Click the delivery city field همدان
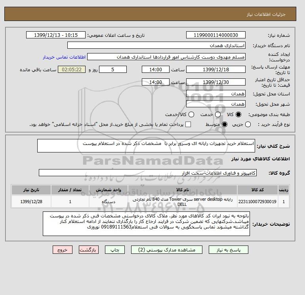Viewport: 305px width, 295px height. click(216, 104)
